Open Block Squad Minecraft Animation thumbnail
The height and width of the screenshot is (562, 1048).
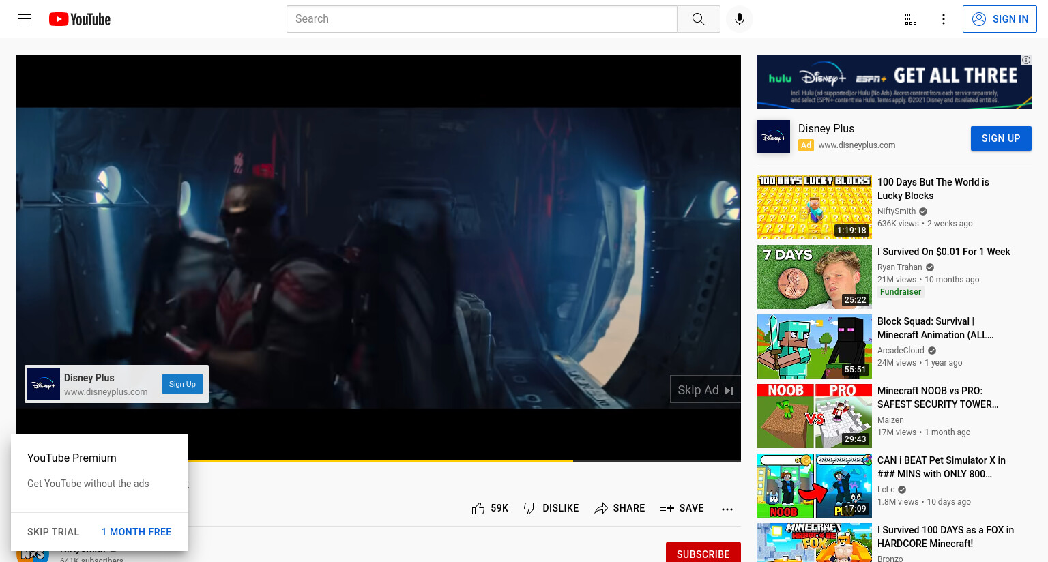coord(815,346)
